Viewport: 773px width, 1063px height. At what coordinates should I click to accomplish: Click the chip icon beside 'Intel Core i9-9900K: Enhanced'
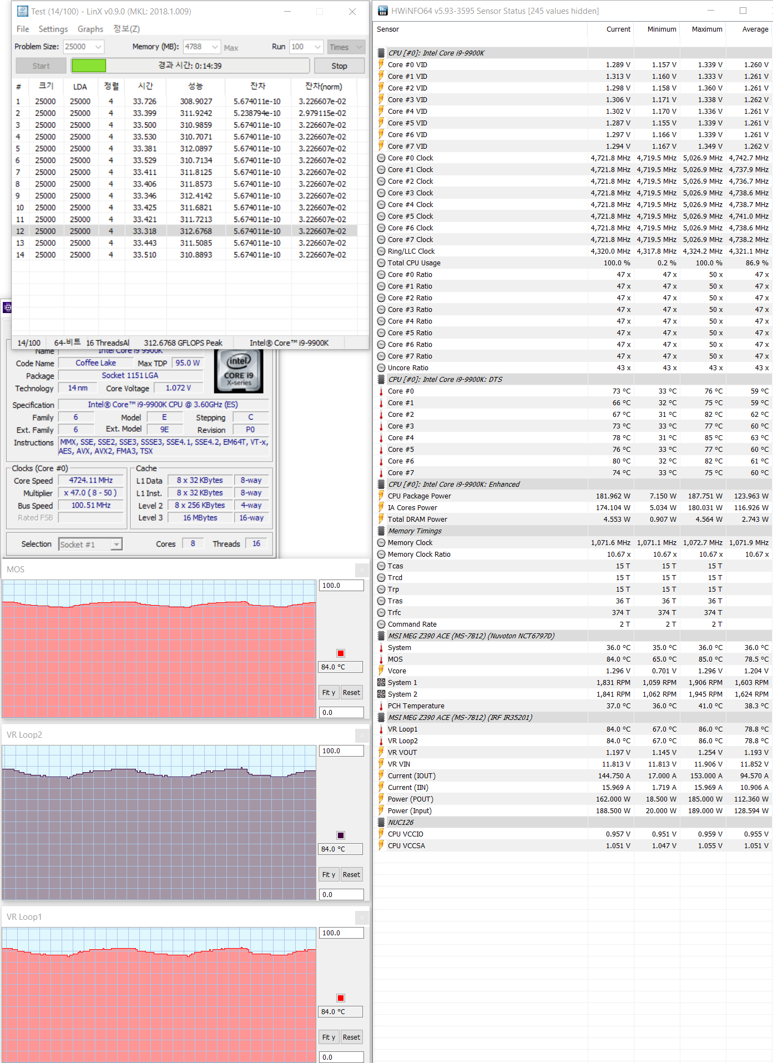click(381, 485)
